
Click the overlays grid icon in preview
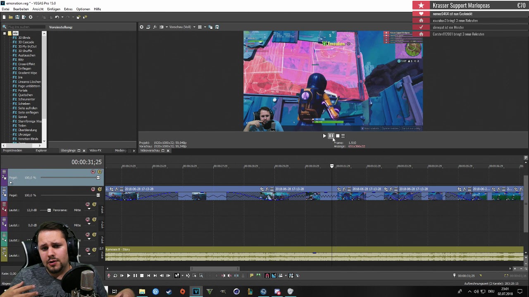click(200, 27)
